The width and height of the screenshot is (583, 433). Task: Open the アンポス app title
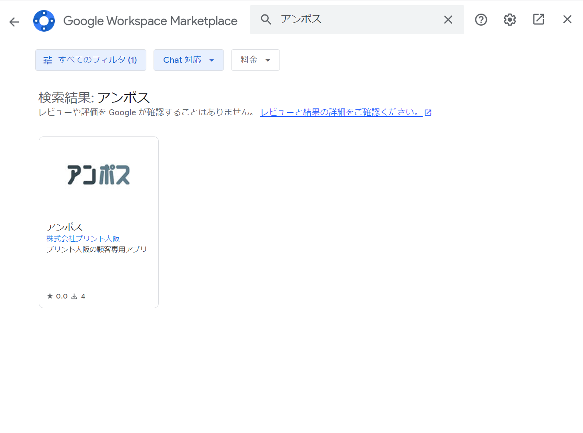pyautogui.click(x=64, y=227)
